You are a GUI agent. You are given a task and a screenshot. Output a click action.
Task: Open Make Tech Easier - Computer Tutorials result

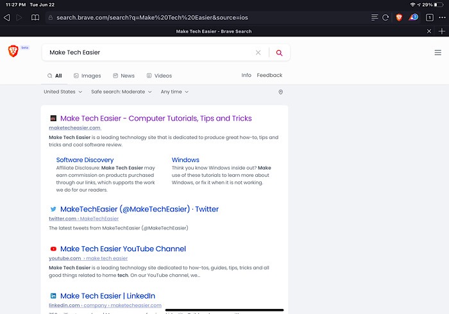point(156,119)
